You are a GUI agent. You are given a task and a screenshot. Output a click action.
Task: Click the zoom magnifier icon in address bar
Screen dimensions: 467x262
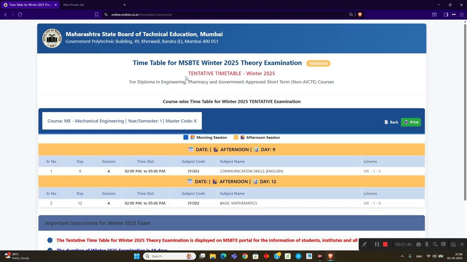point(351,15)
